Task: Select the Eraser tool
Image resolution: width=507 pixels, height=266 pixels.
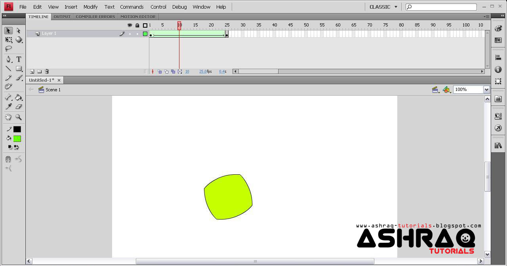Action: pyautogui.click(x=18, y=106)
